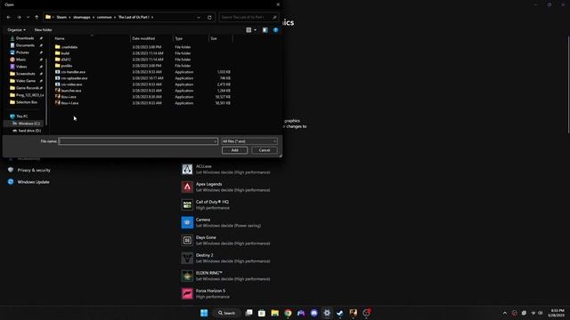570x320 pixels.
Task: Select ELDEN RING in graphics list
Action: (225, 276)
